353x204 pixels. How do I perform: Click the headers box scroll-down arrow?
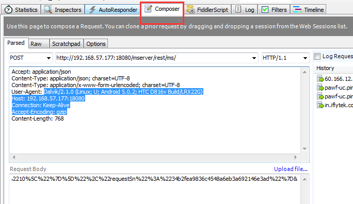(x=304, y=149)
